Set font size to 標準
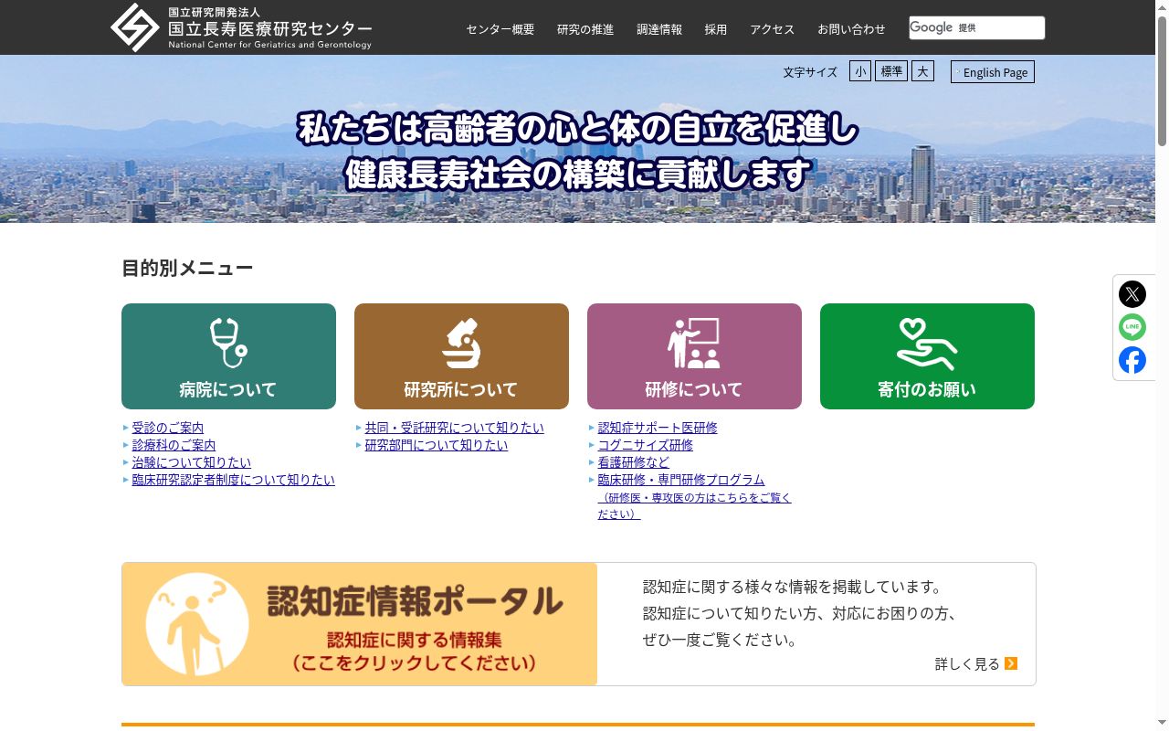 [x=891, y=71]
